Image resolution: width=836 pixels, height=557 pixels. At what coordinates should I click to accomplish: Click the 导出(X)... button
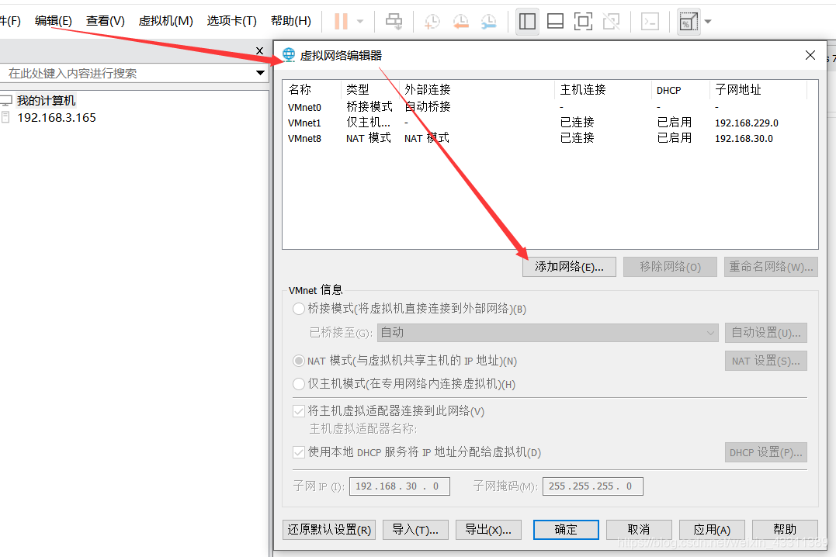click(488, 530)
